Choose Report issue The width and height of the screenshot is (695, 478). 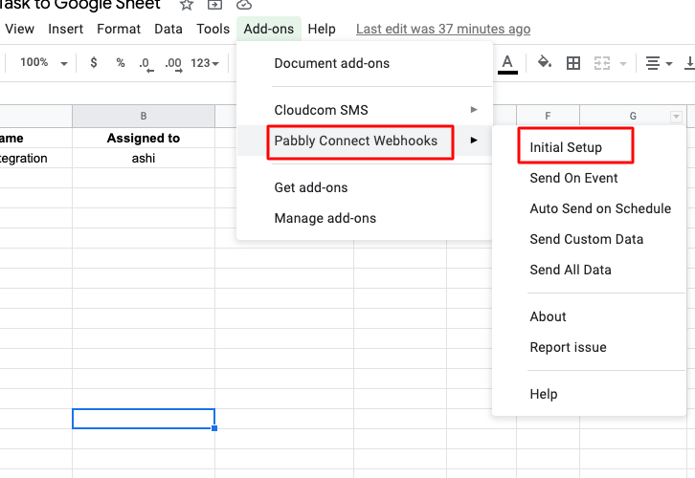(589, 347)
